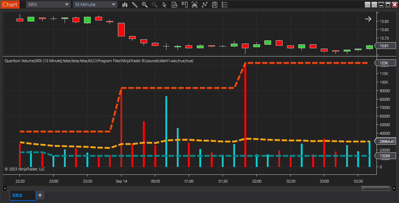
Task: Click the 02:00 time label
Action: pyautogui.click(x=257, y=181)
